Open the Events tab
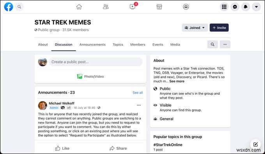Screen dimensions: 265x154 point(158,44)
